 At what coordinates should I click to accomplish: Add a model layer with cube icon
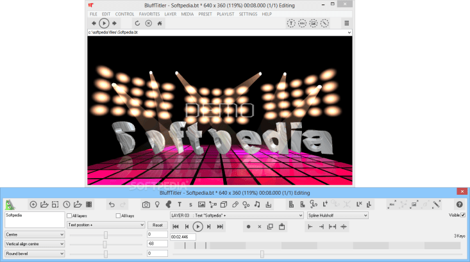(x=224, y=204)
